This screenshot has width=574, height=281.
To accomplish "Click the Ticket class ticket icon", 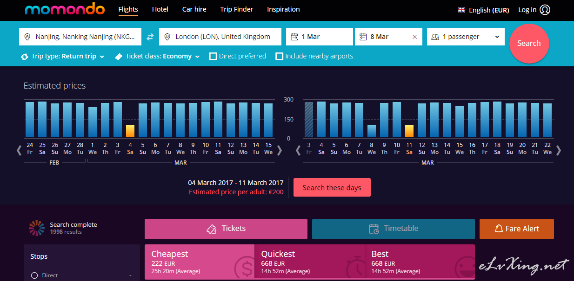I will click(119, 57).
